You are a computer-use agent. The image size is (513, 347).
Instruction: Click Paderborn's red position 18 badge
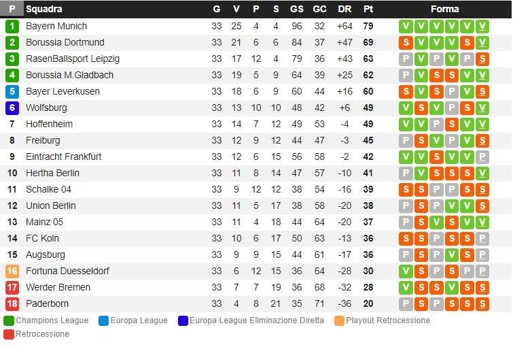[12, 304]
